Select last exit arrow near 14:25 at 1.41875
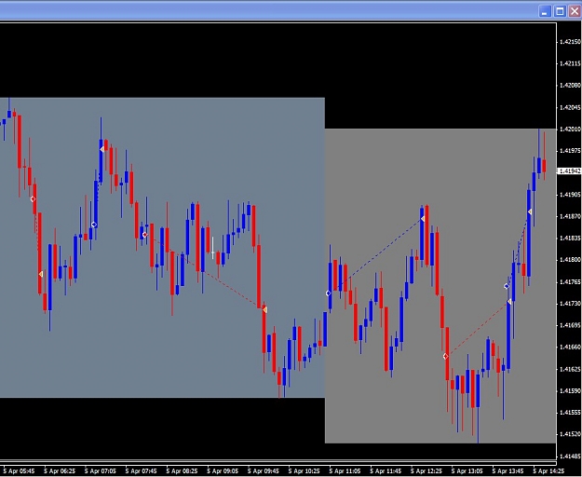 coord(530,211)
